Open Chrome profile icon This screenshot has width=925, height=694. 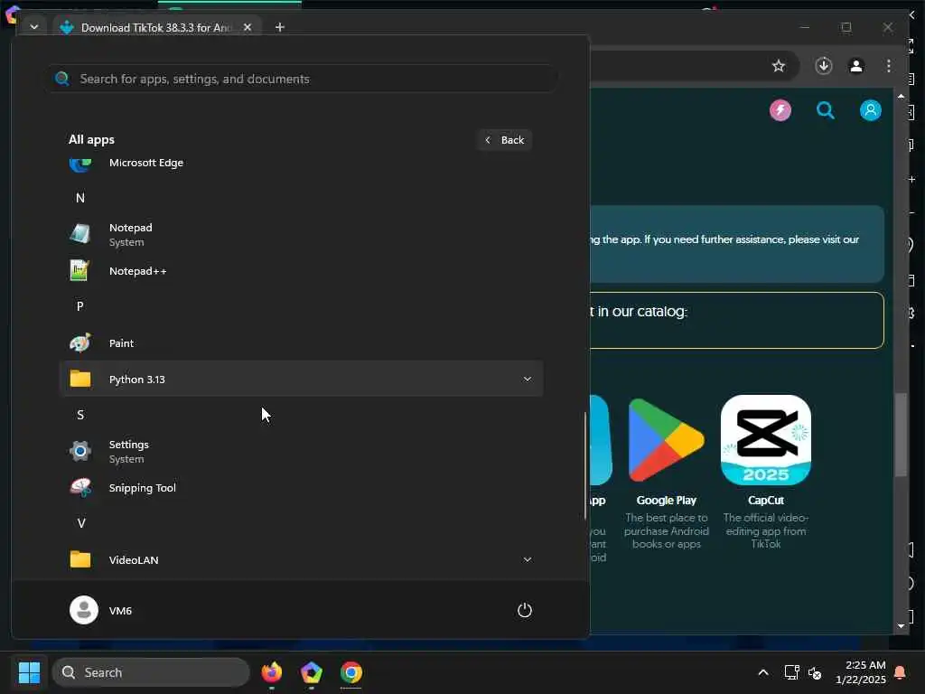[856, 65]
